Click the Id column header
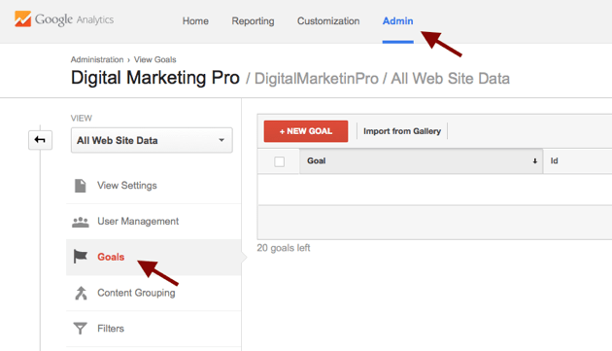The image size is (612, 351). pyautogui.click(x=555, y=161)
